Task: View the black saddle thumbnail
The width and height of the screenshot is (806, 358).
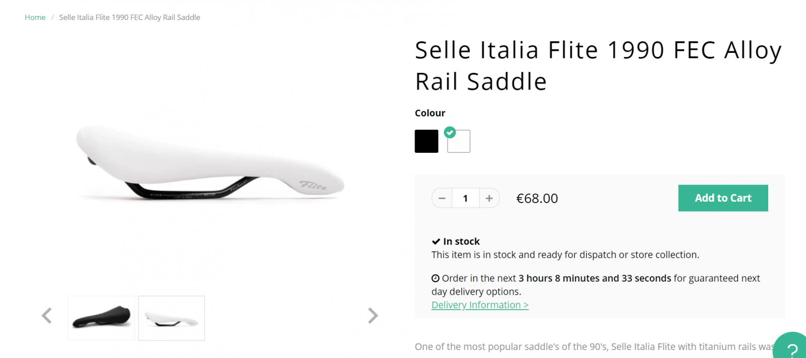Action: tap(101, 318)
